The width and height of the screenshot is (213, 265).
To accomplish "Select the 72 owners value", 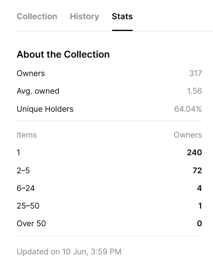I will 197,171.
